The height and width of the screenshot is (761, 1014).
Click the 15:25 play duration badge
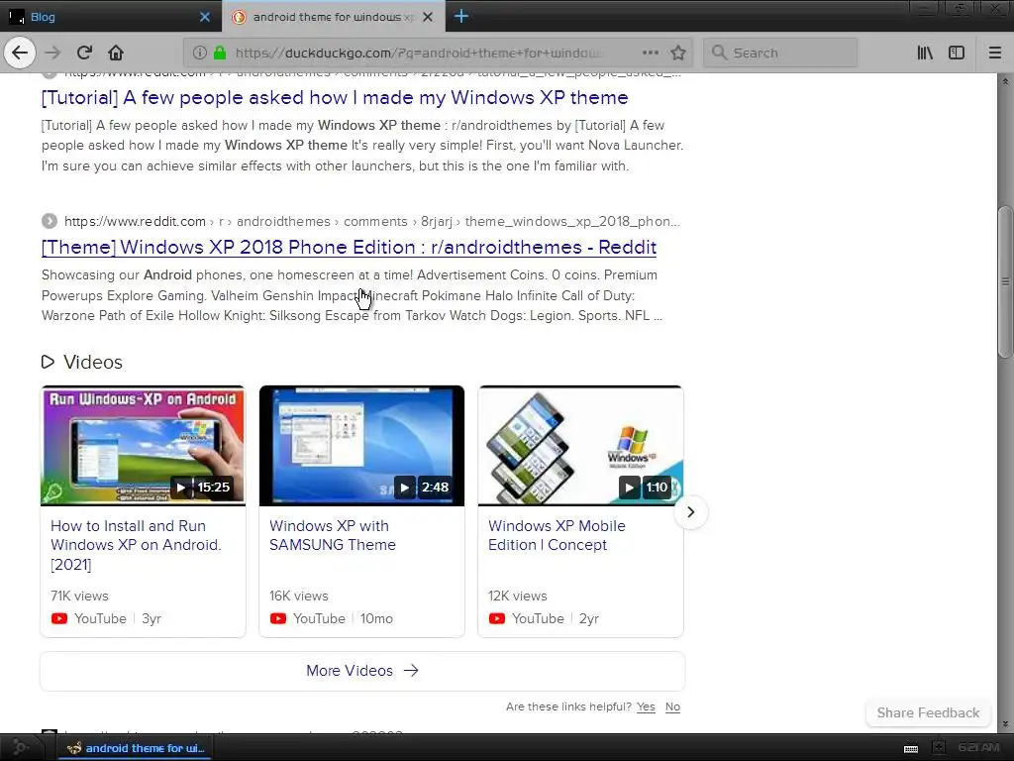[x=203, y=488]
